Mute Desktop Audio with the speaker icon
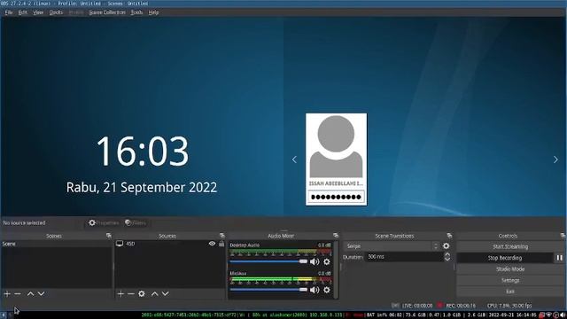The image size is (567, 319). (x=315, y=261)
